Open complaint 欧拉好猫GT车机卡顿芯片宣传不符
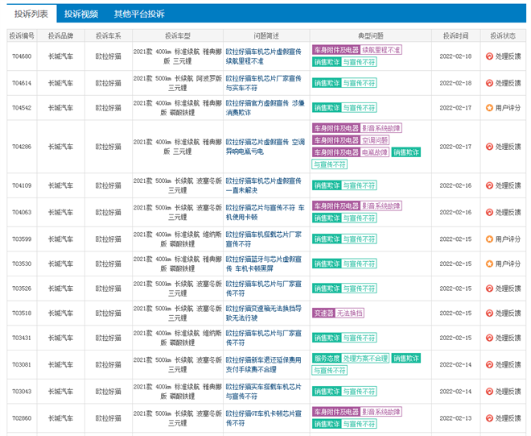Image resolution: width=531 pixels, height=436 pixels. (x=263, y=418)
